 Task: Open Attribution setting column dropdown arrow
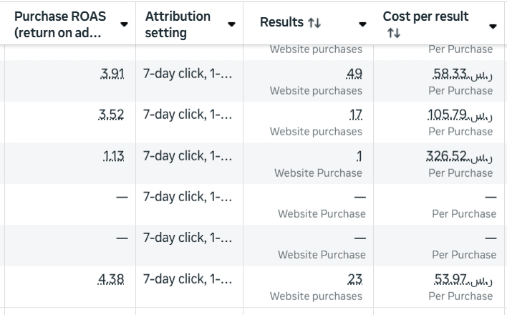[x=231, y=25]
